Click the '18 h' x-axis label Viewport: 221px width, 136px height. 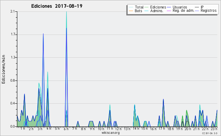(x=171, y=129)
